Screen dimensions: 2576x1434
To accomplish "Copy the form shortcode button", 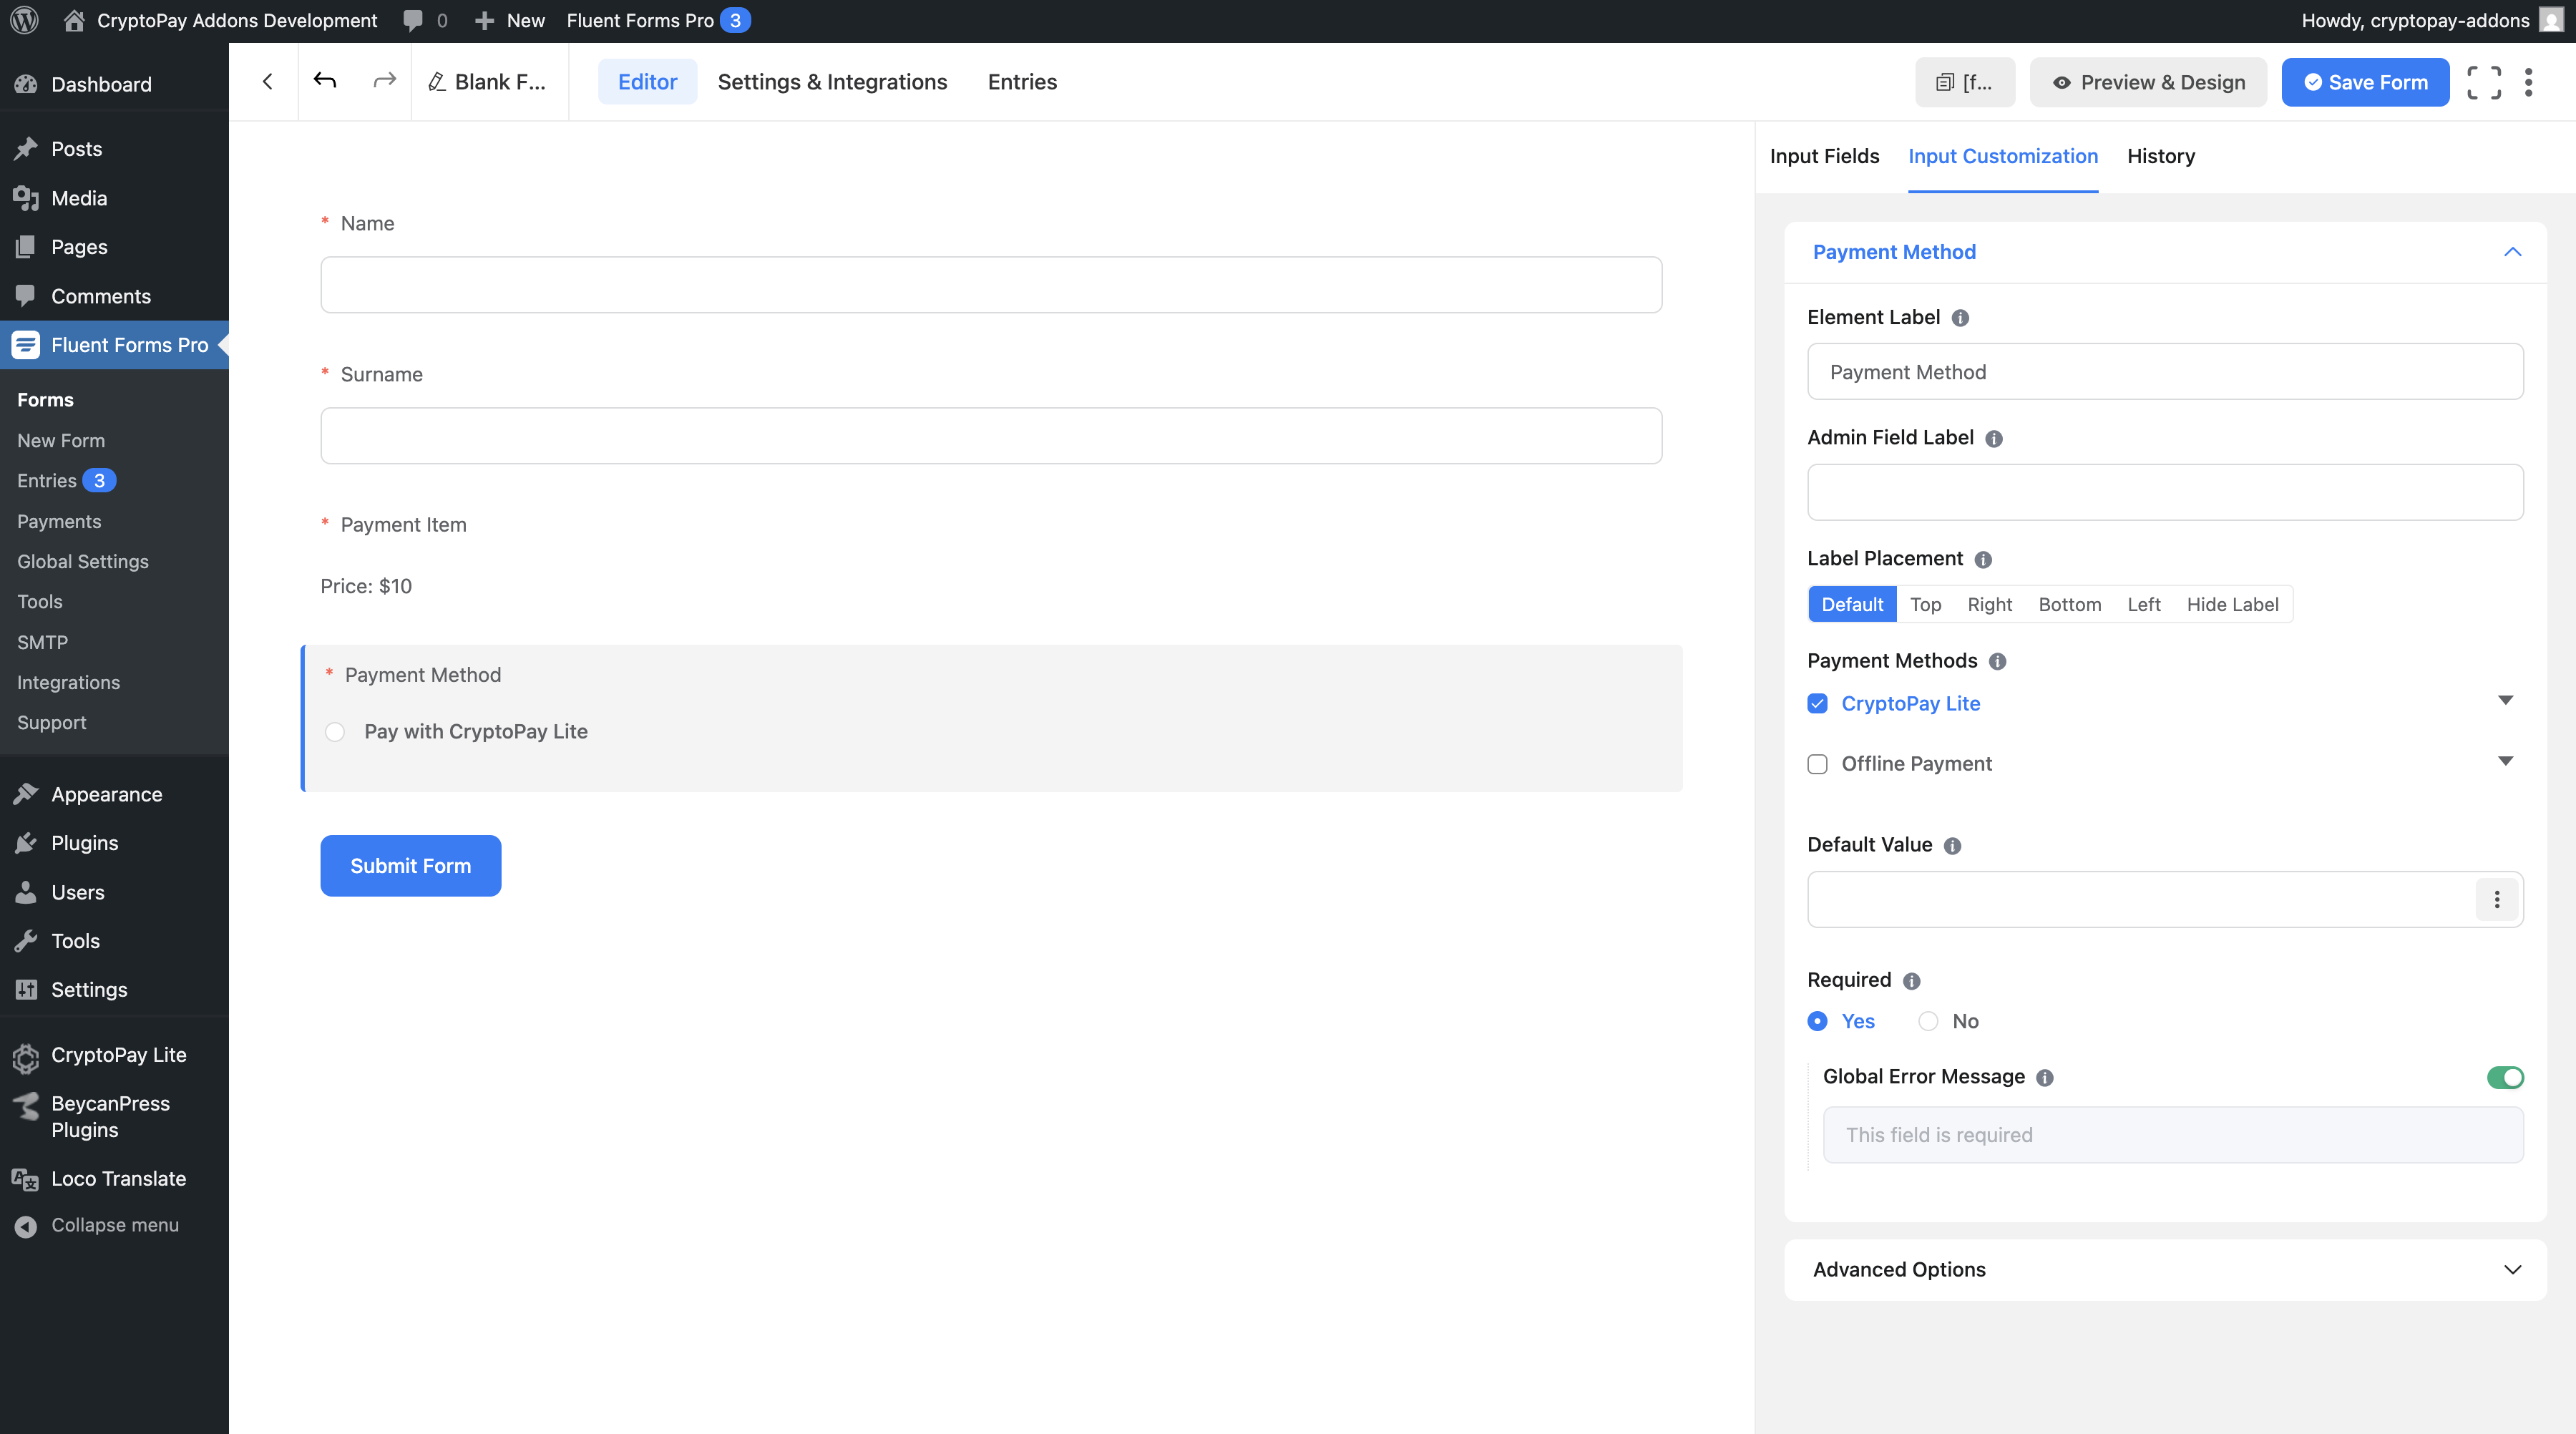I will (1964, 82).
